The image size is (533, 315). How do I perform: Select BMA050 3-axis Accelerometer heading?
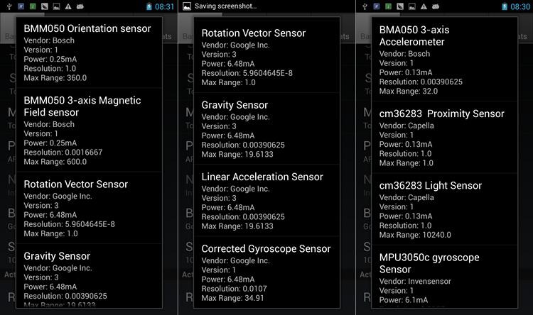[414, 35]
